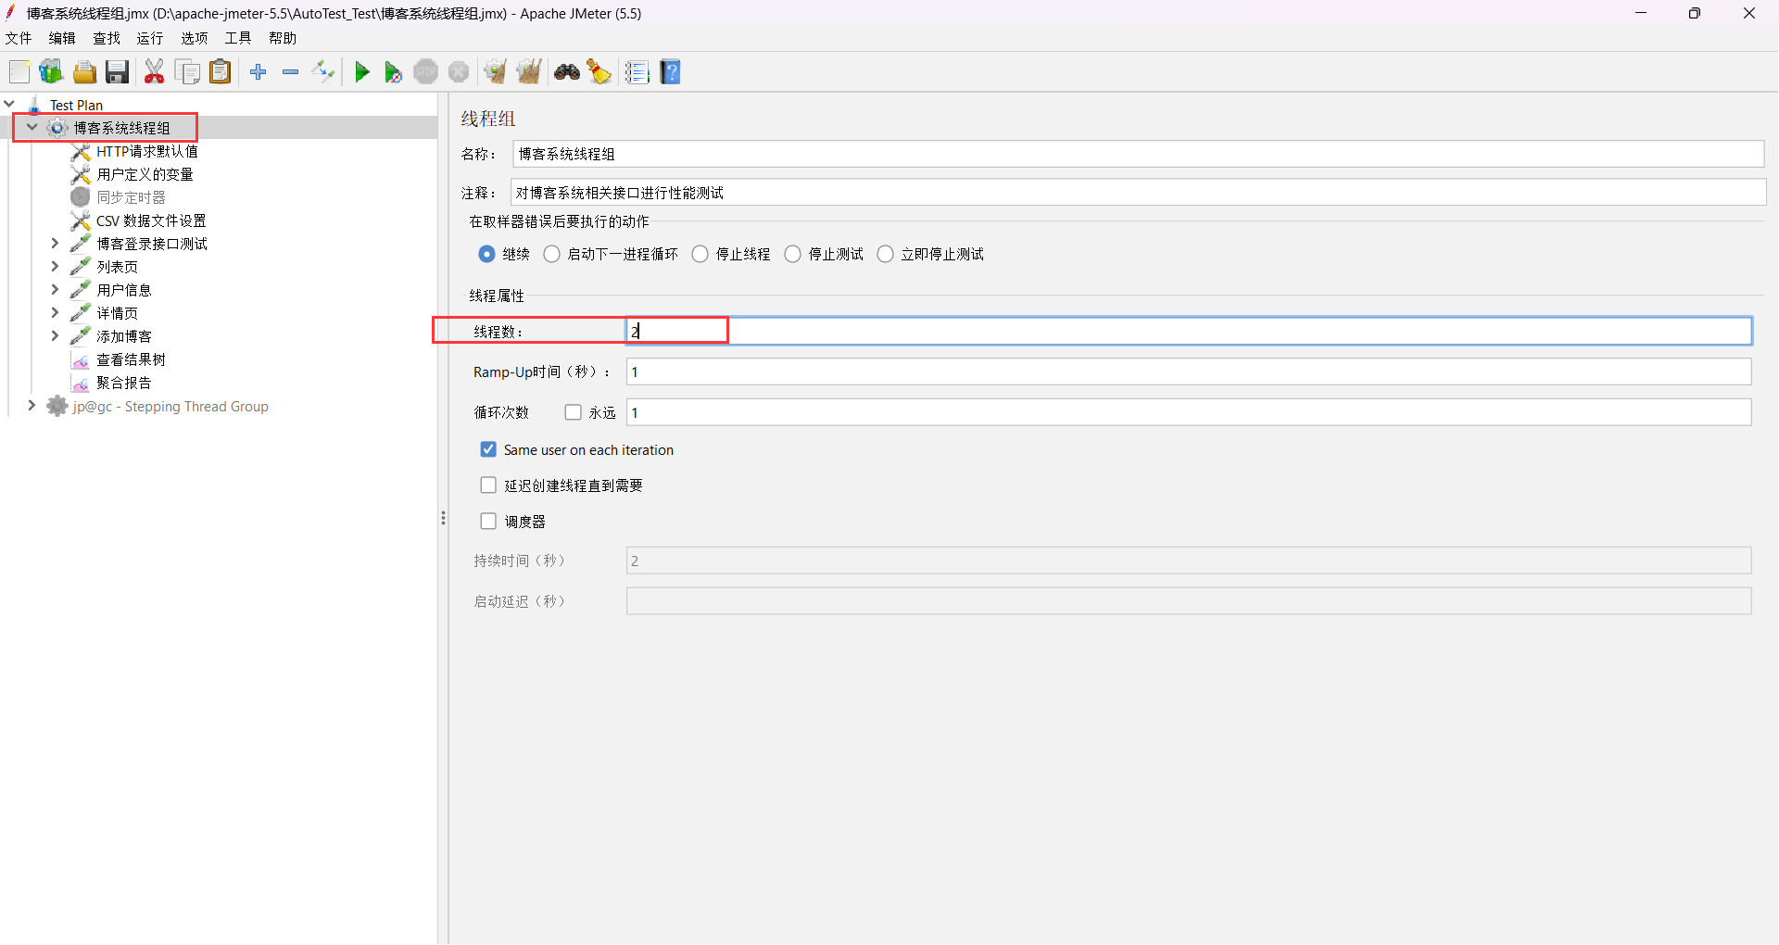Click the Search binoculars icon

pyautogui.click(x=567, y=72)
